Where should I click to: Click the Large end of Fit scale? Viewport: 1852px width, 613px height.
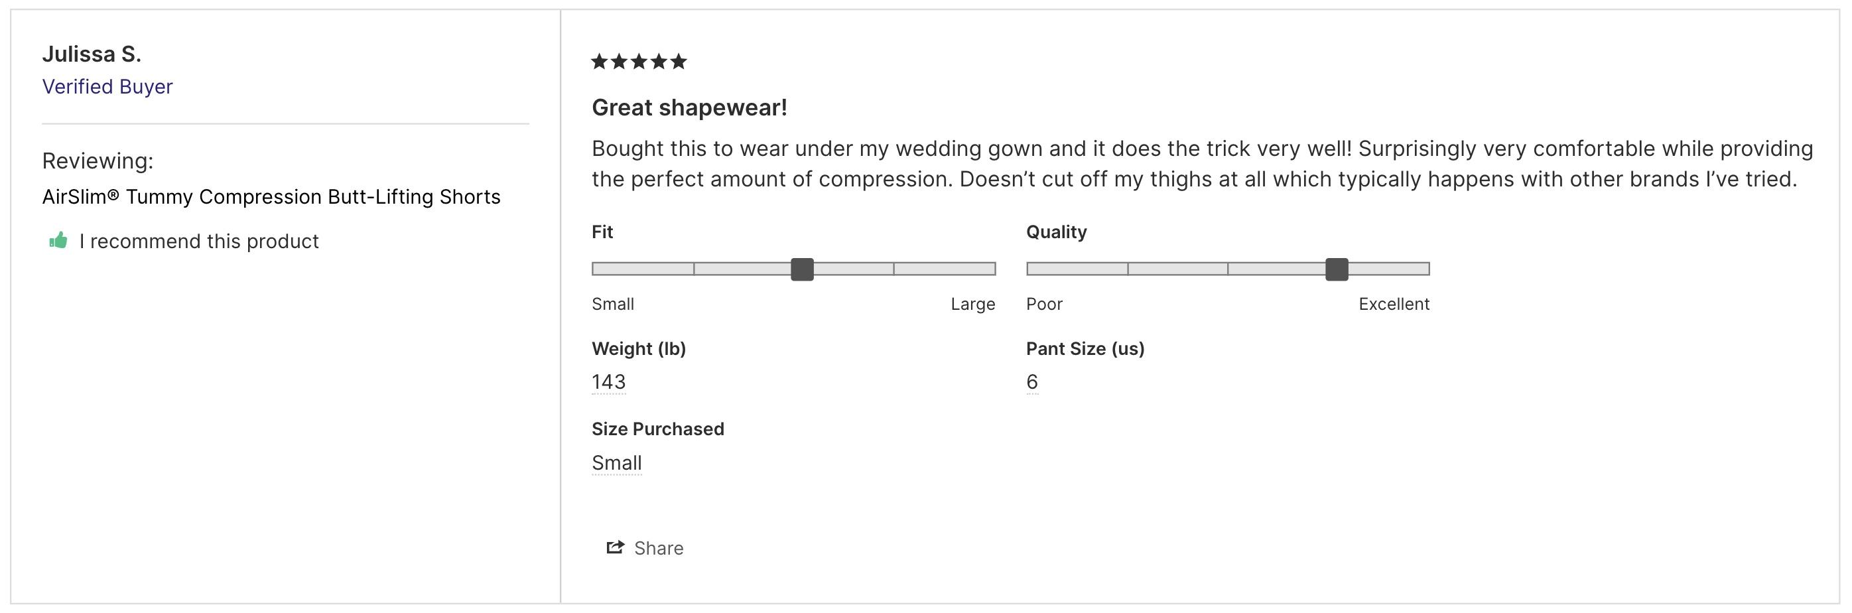(972, 304)
